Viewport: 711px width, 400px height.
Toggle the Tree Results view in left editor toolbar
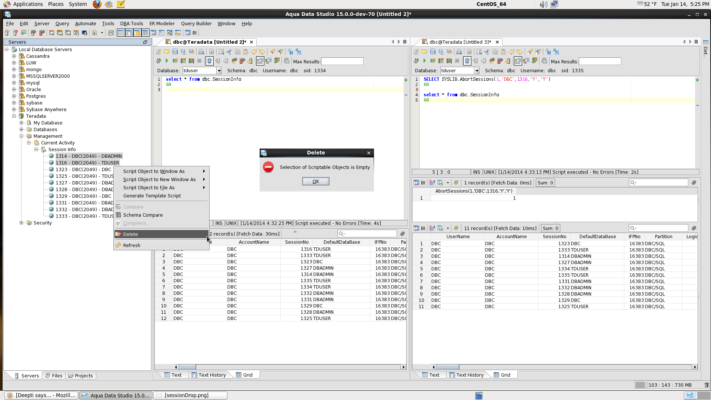point(268,61)
